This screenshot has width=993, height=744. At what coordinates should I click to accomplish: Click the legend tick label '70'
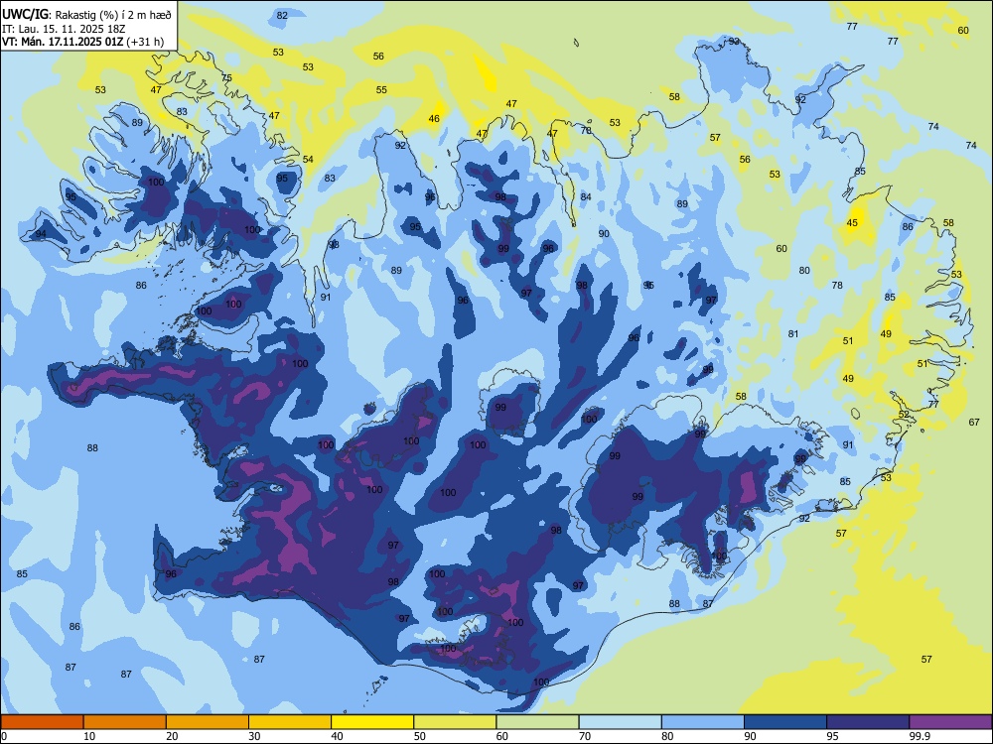click(x=585, y=736)
